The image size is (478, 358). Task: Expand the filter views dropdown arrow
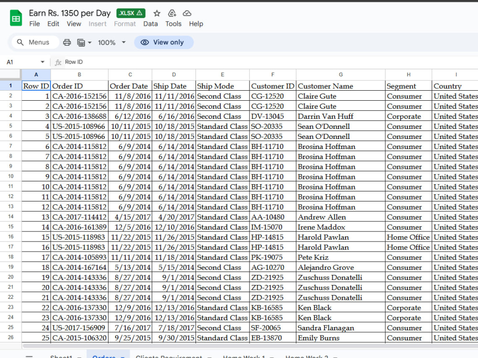tap(90, 42)
